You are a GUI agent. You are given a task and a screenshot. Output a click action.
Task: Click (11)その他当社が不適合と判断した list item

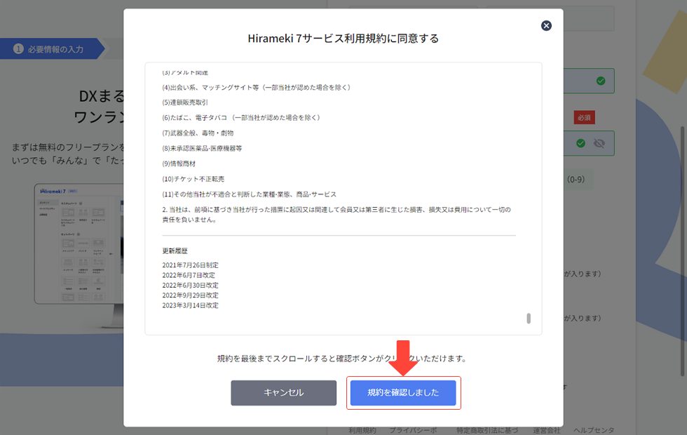(x=250, y=194)
